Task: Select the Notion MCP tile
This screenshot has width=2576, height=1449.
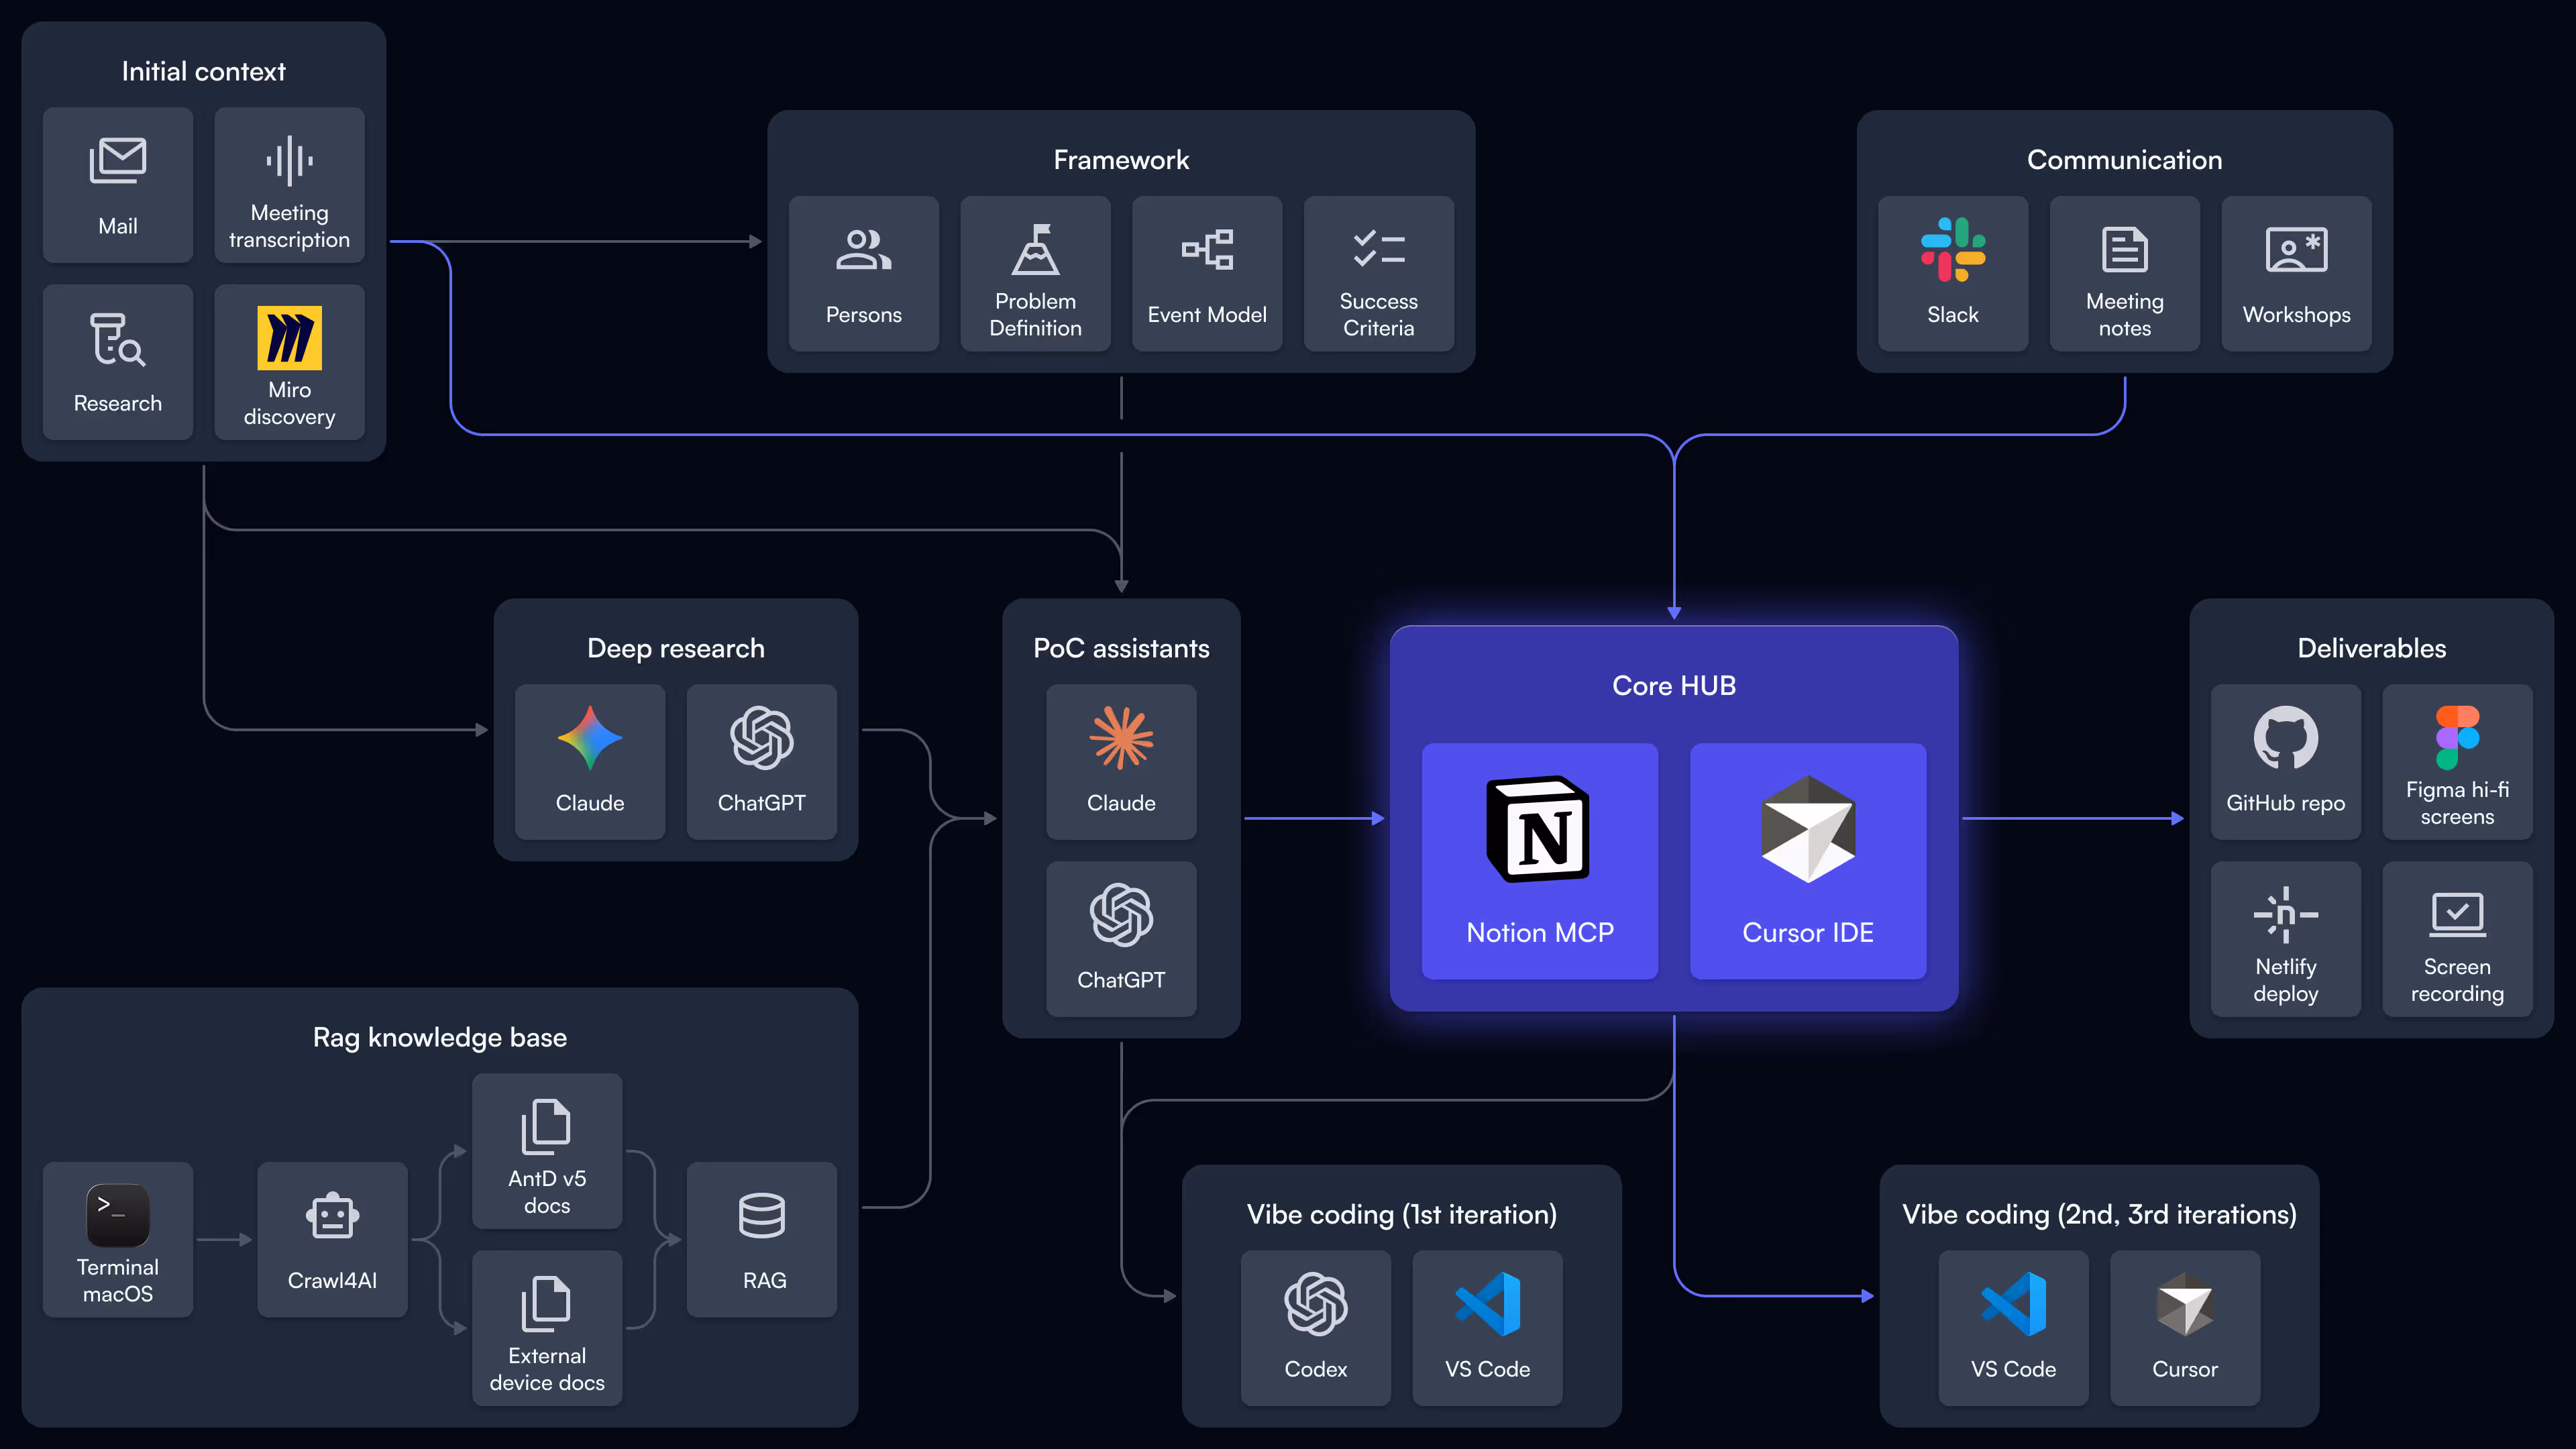Action: pos(1539,860)
